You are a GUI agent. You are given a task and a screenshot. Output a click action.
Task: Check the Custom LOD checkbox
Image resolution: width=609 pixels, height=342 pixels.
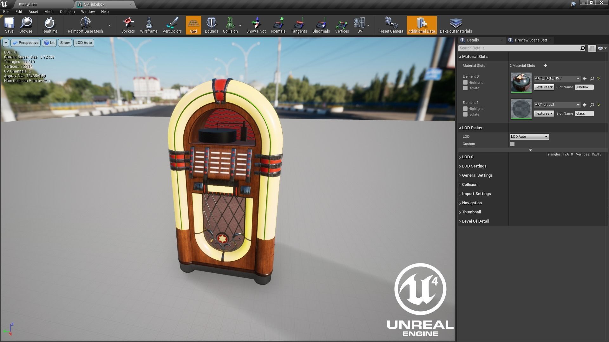click(512, 144)
